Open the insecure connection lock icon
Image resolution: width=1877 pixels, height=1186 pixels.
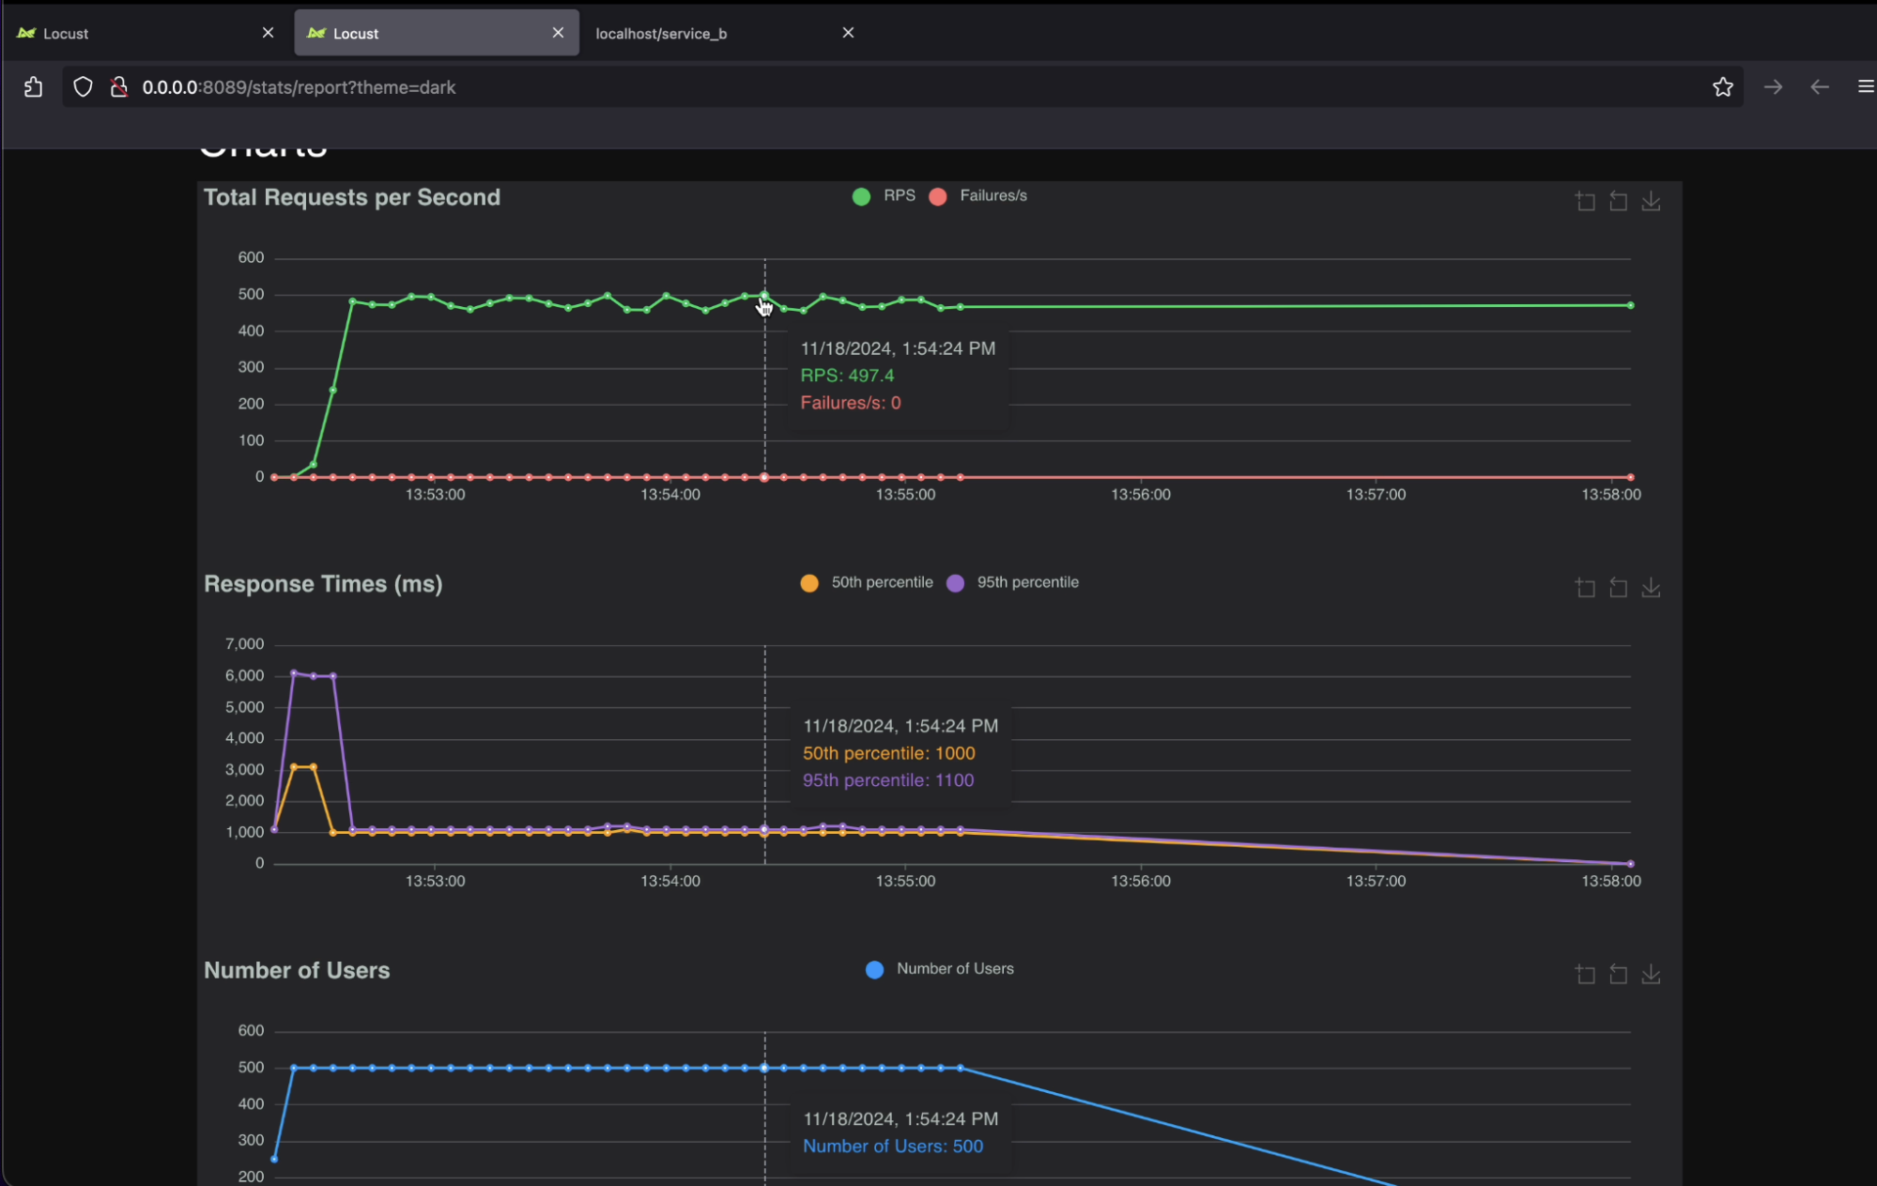pyautogui.click(x=118, y=87)
